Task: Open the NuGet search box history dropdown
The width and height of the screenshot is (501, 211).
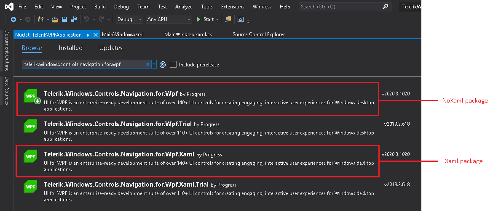Action: [154, 64]
